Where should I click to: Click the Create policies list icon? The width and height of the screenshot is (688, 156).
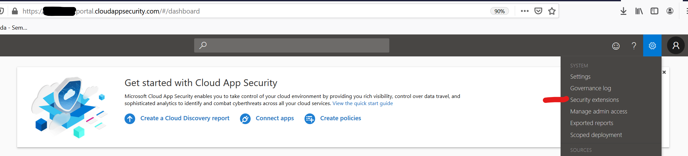310,119
